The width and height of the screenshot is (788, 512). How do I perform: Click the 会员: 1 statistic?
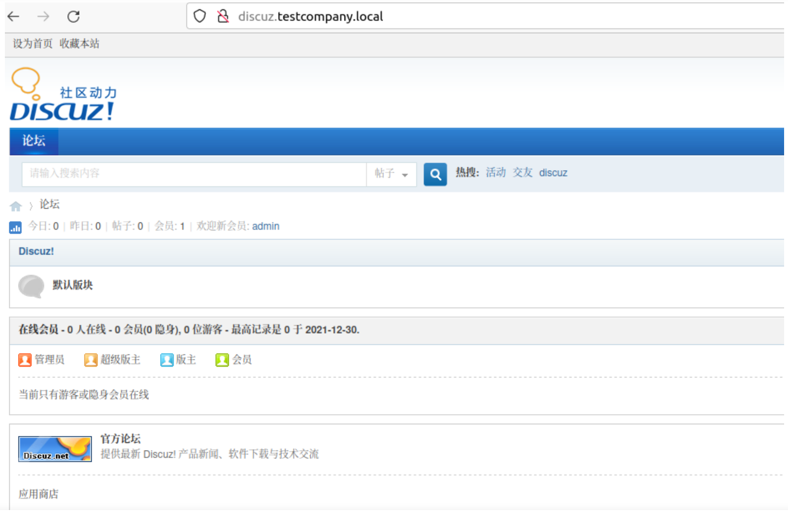point(169,226)
